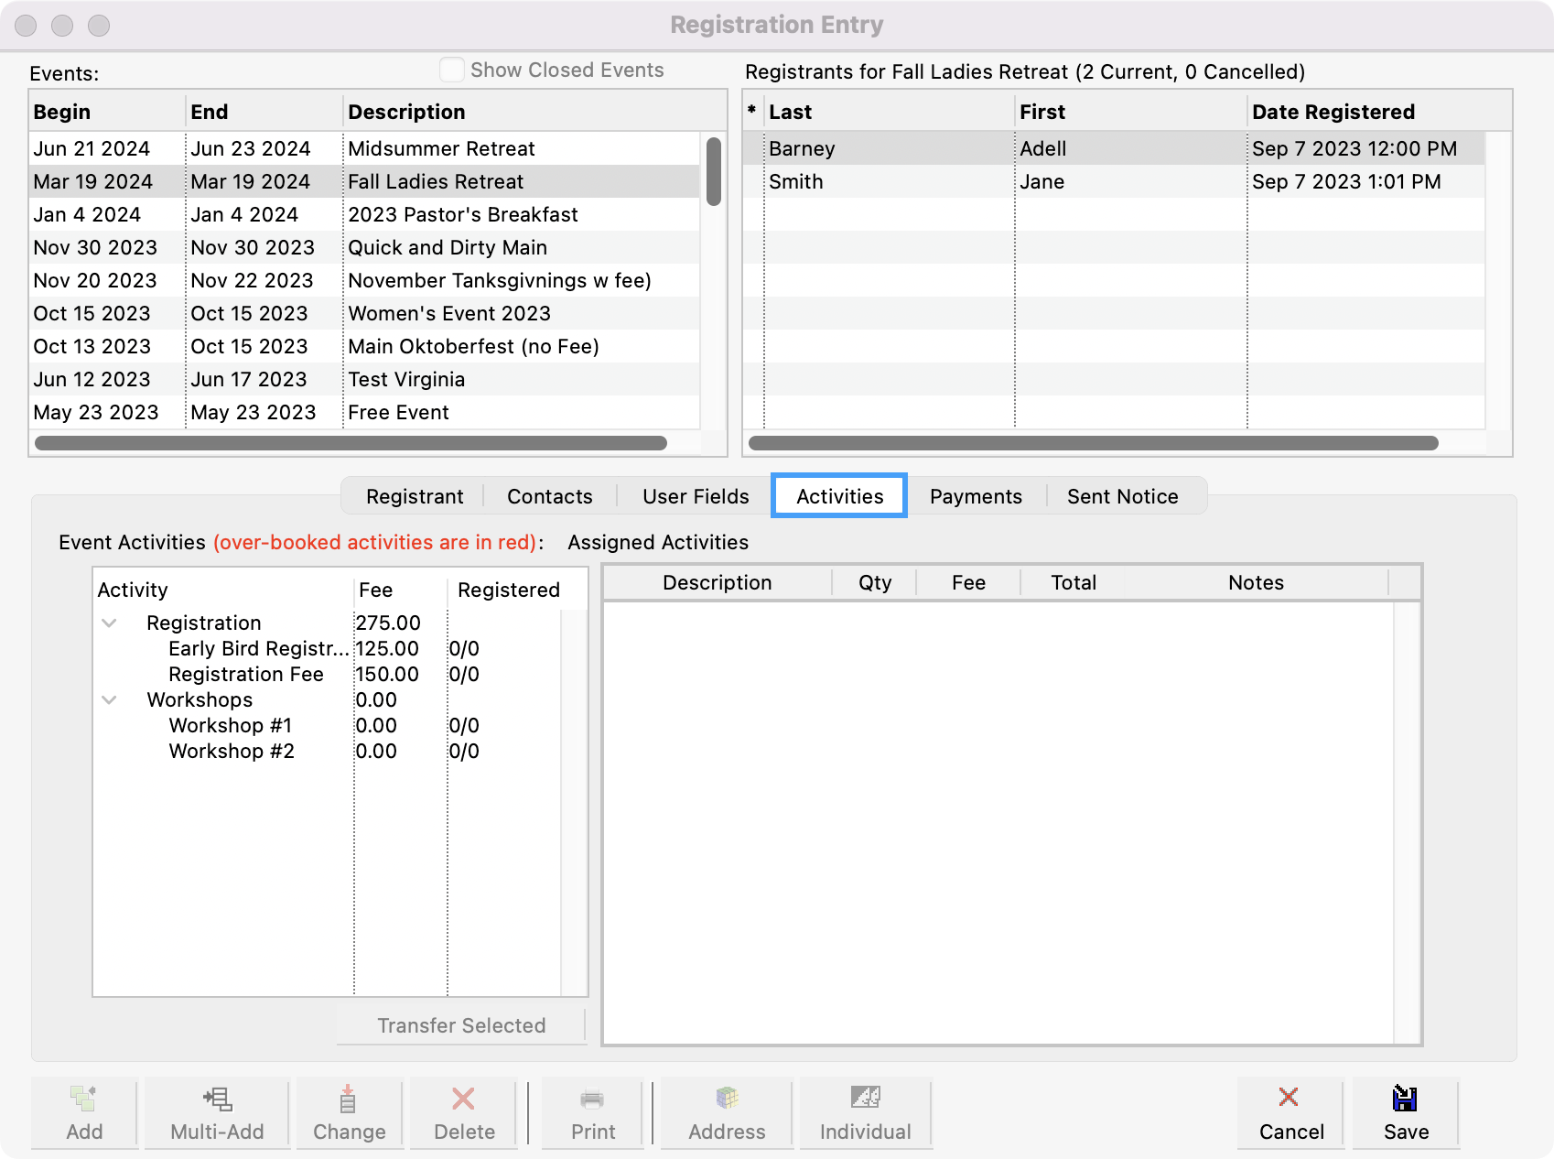
Task: Click the Multi-Add icon button
Action: coord(217,1098)
